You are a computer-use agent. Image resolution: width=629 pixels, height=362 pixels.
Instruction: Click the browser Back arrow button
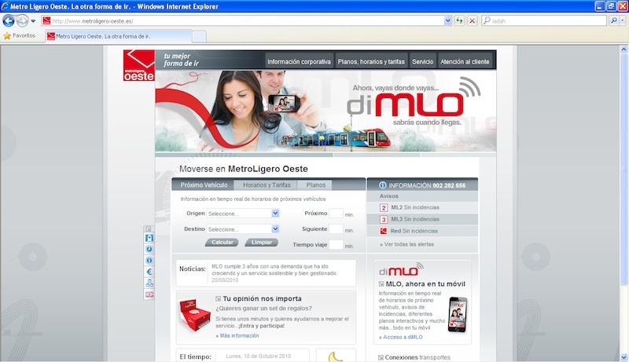point(9,20)
